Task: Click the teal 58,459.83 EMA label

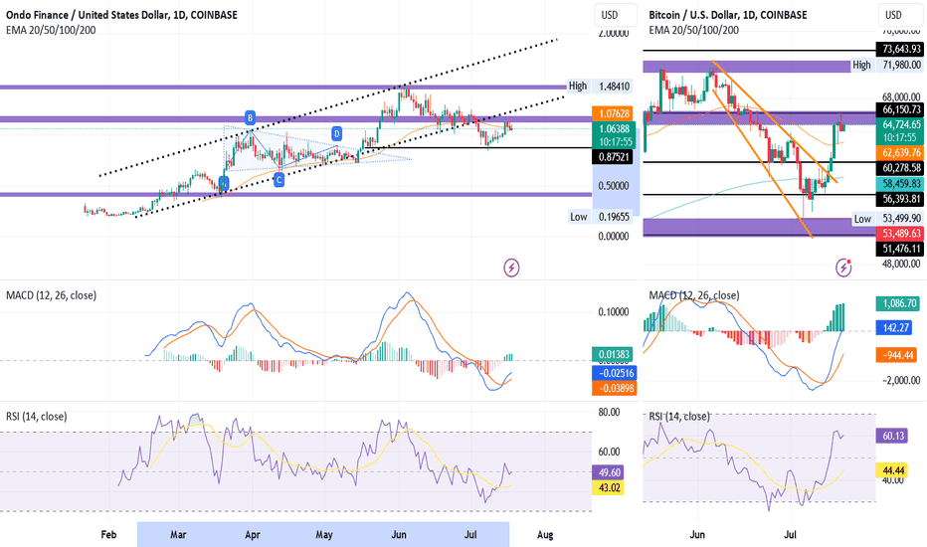Action: click(x=901, y=183)
